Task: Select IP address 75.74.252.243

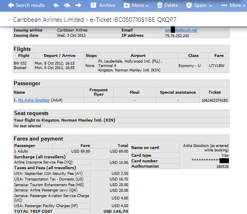Action: pos(177,36)
